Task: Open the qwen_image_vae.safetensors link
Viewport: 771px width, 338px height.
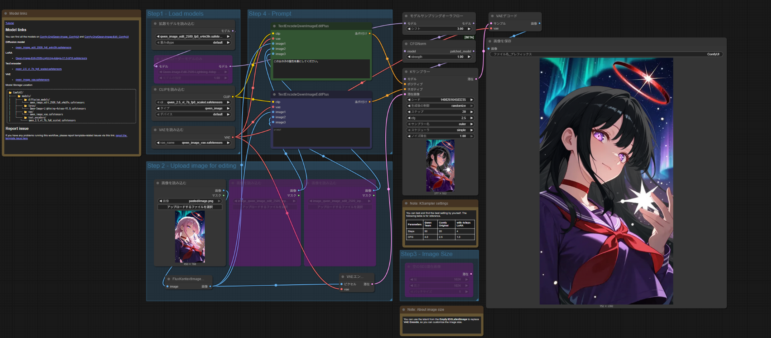Action: (33, 80)
